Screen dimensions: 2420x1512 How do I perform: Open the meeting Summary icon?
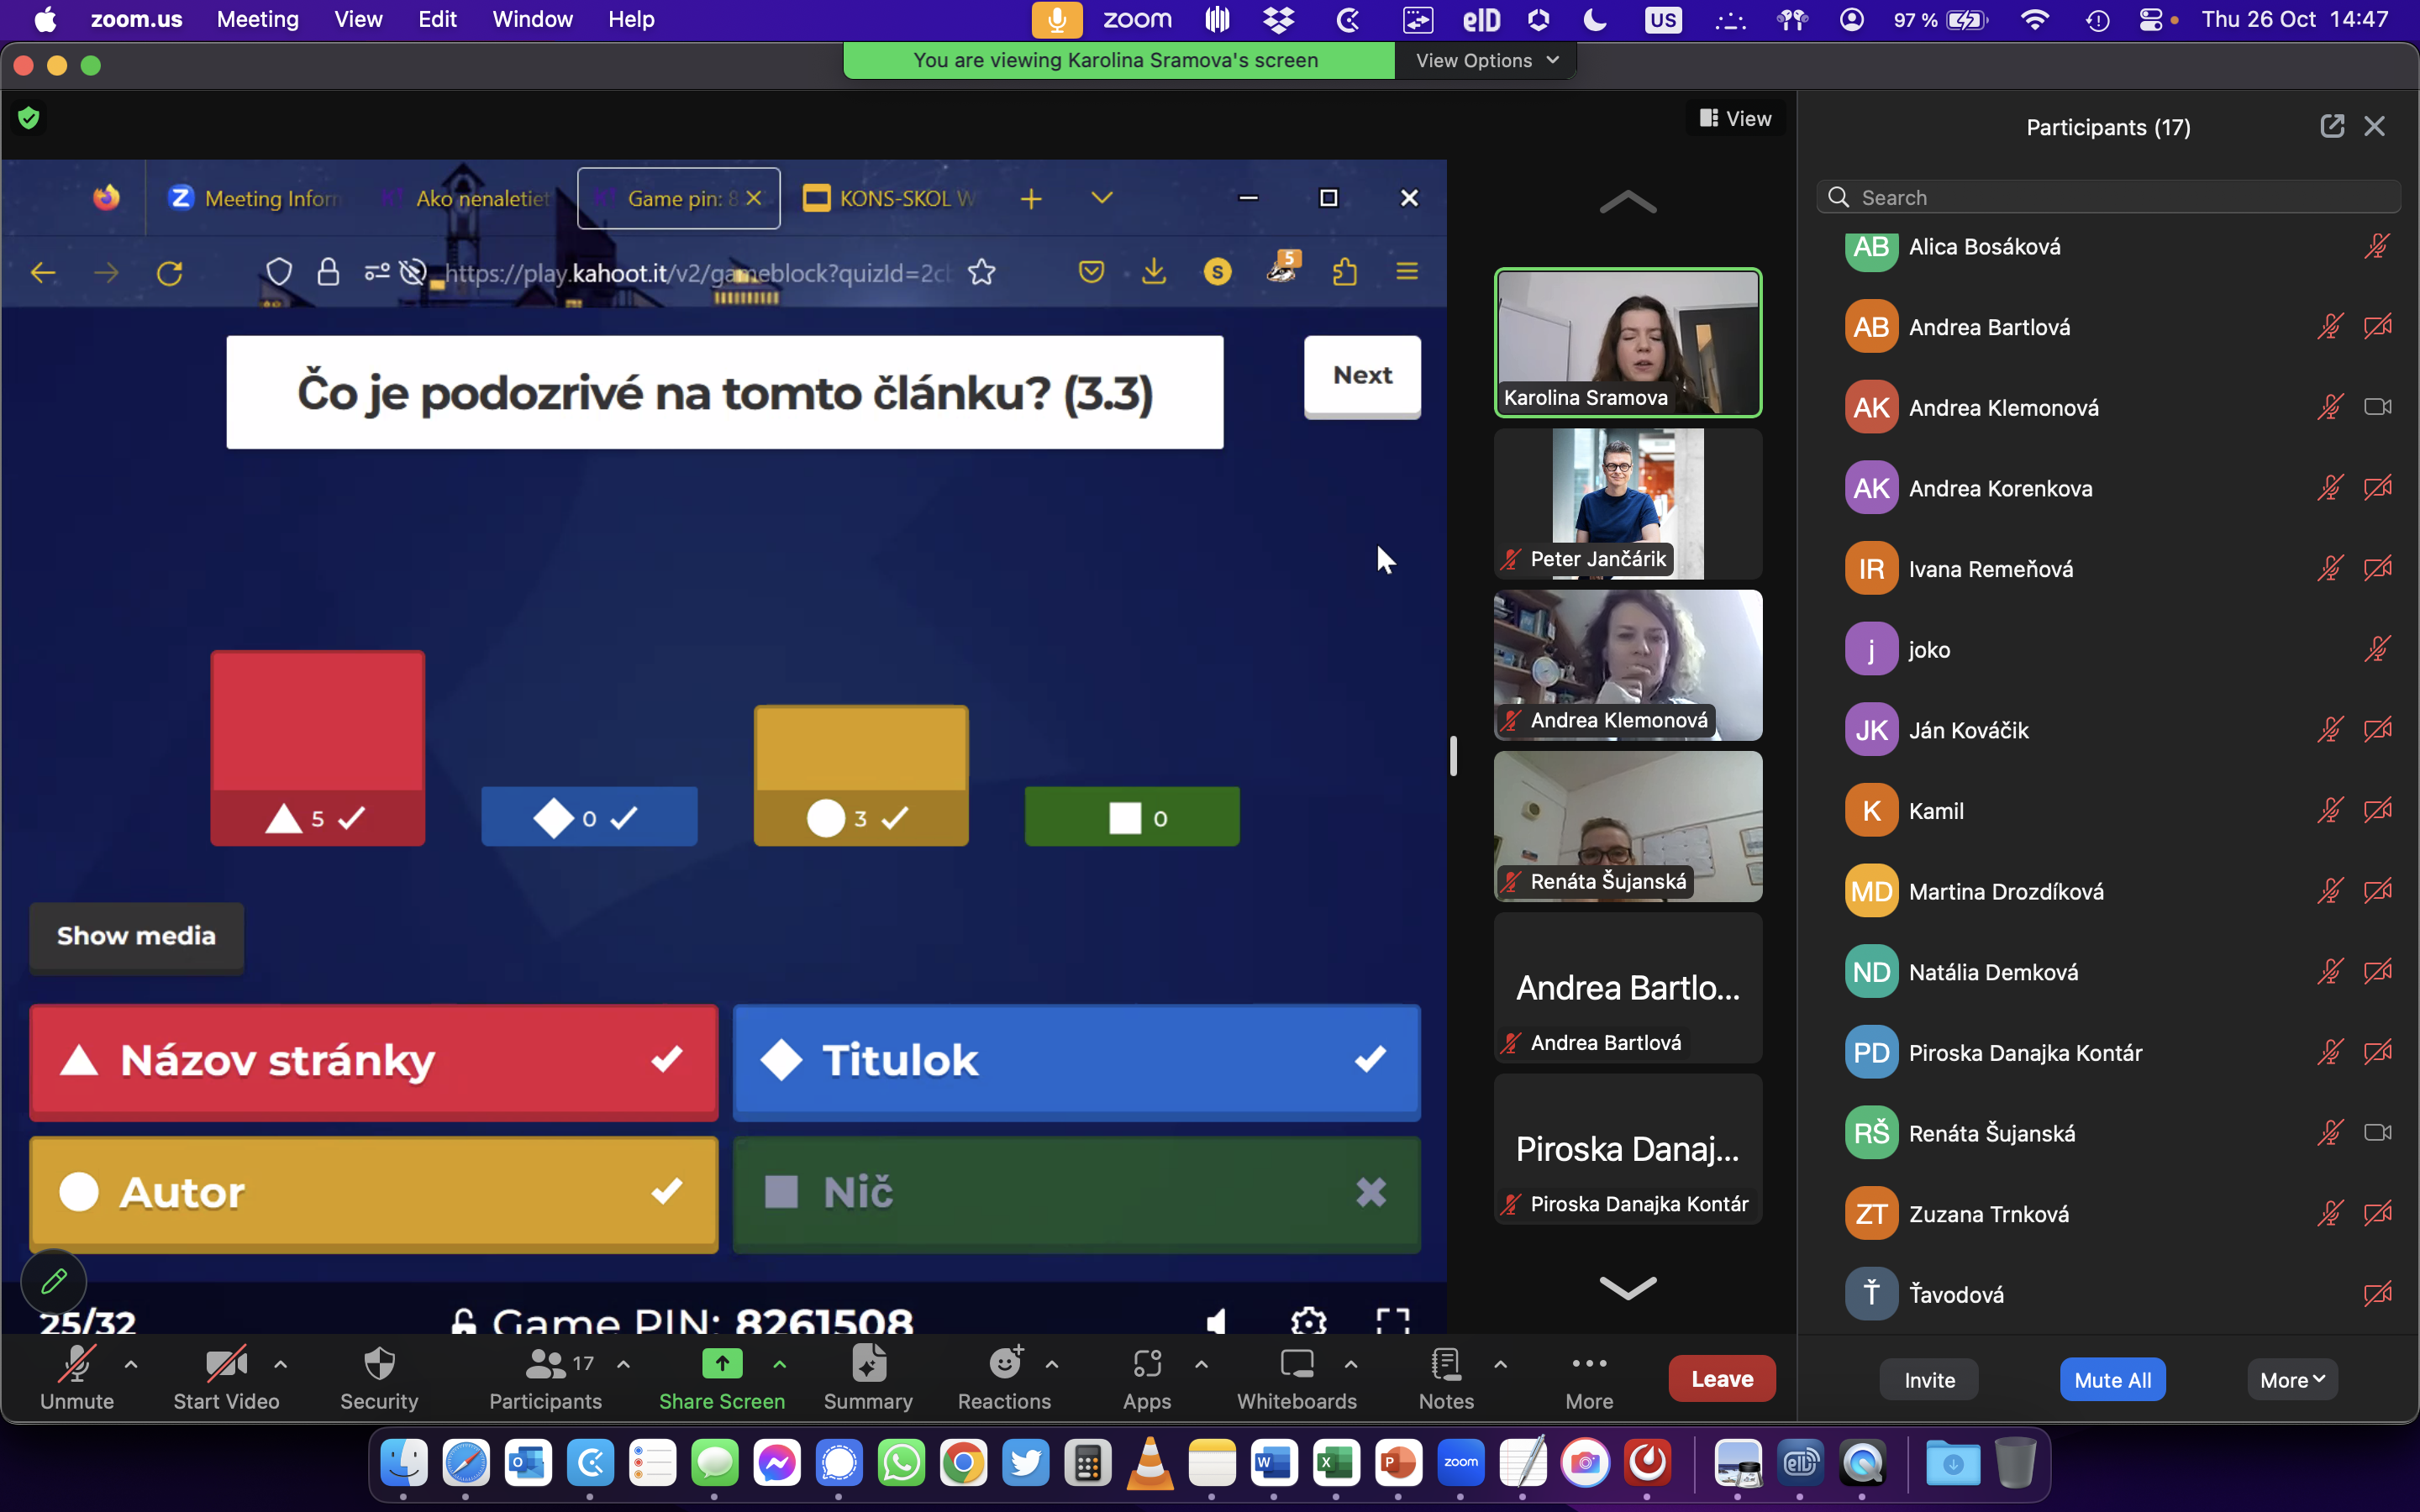(868, 1363)
